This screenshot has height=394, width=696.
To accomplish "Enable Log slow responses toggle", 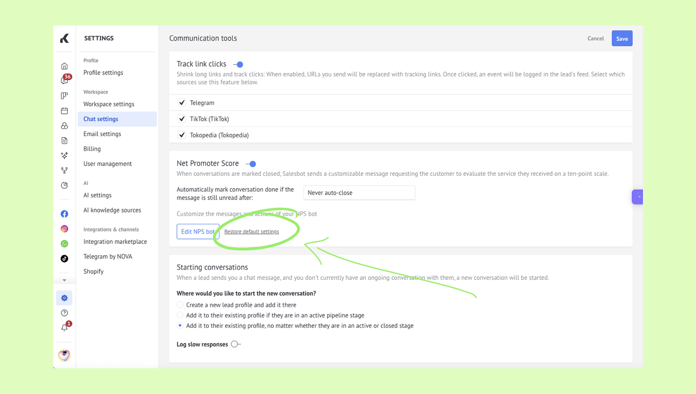I will pyautogui.click(x=236, y=344).
